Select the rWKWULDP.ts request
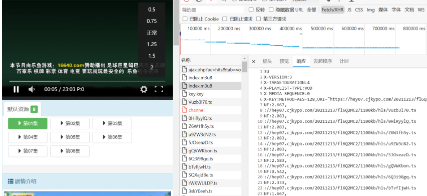 [x=211, y=183]
